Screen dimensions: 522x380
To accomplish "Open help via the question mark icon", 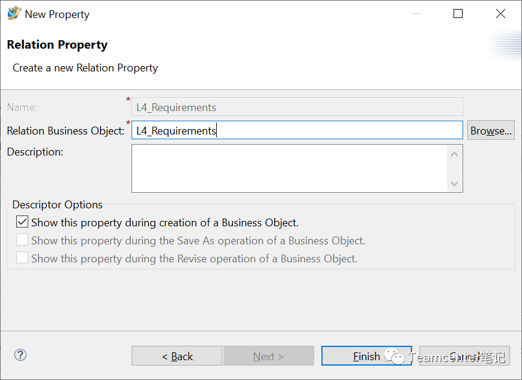I will 20,355.
